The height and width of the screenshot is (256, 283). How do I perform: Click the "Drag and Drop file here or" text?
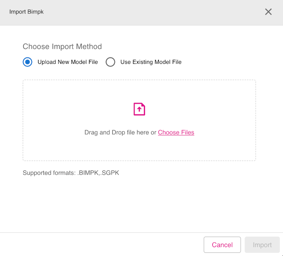tap(120, 132)
